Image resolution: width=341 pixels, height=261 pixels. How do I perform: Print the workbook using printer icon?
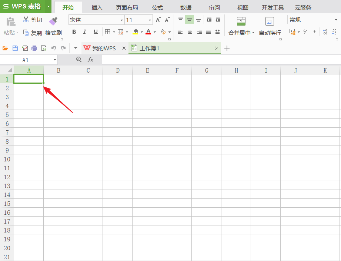(x=34, y=48)
